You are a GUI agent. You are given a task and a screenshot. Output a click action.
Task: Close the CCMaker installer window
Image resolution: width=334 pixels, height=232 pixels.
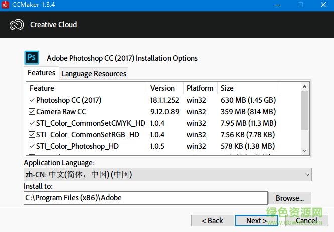(x=323, y=5)
